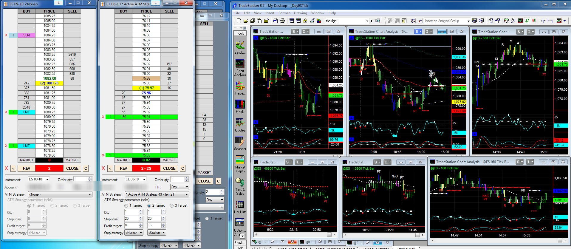Viewport: 571px width, 249px height.
Task: Click REV button in CL window
Action: (x=123, y=168)
